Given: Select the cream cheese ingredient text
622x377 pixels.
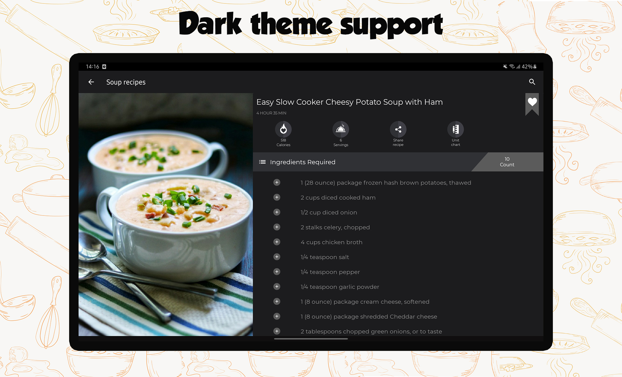Looking at the screenshot, I should [x=365, y=302].
